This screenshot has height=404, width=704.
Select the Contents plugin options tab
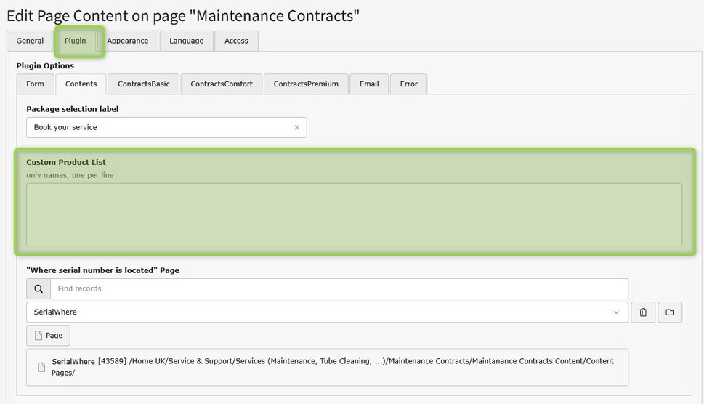tap(81, 84)
